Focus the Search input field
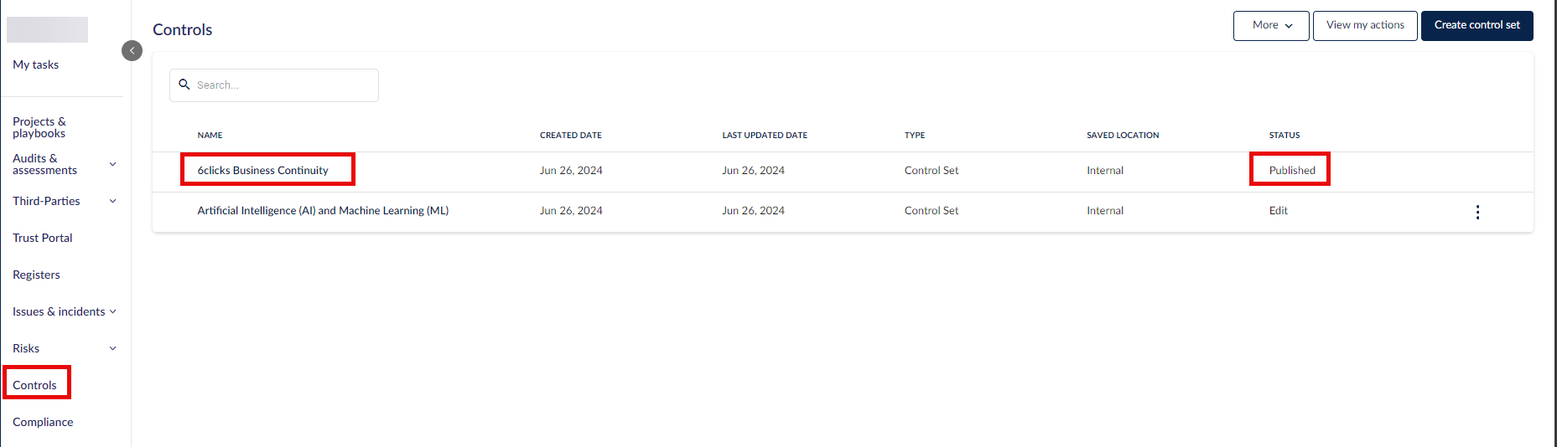This screenshot has height=447, width=1557. (274, 85)
